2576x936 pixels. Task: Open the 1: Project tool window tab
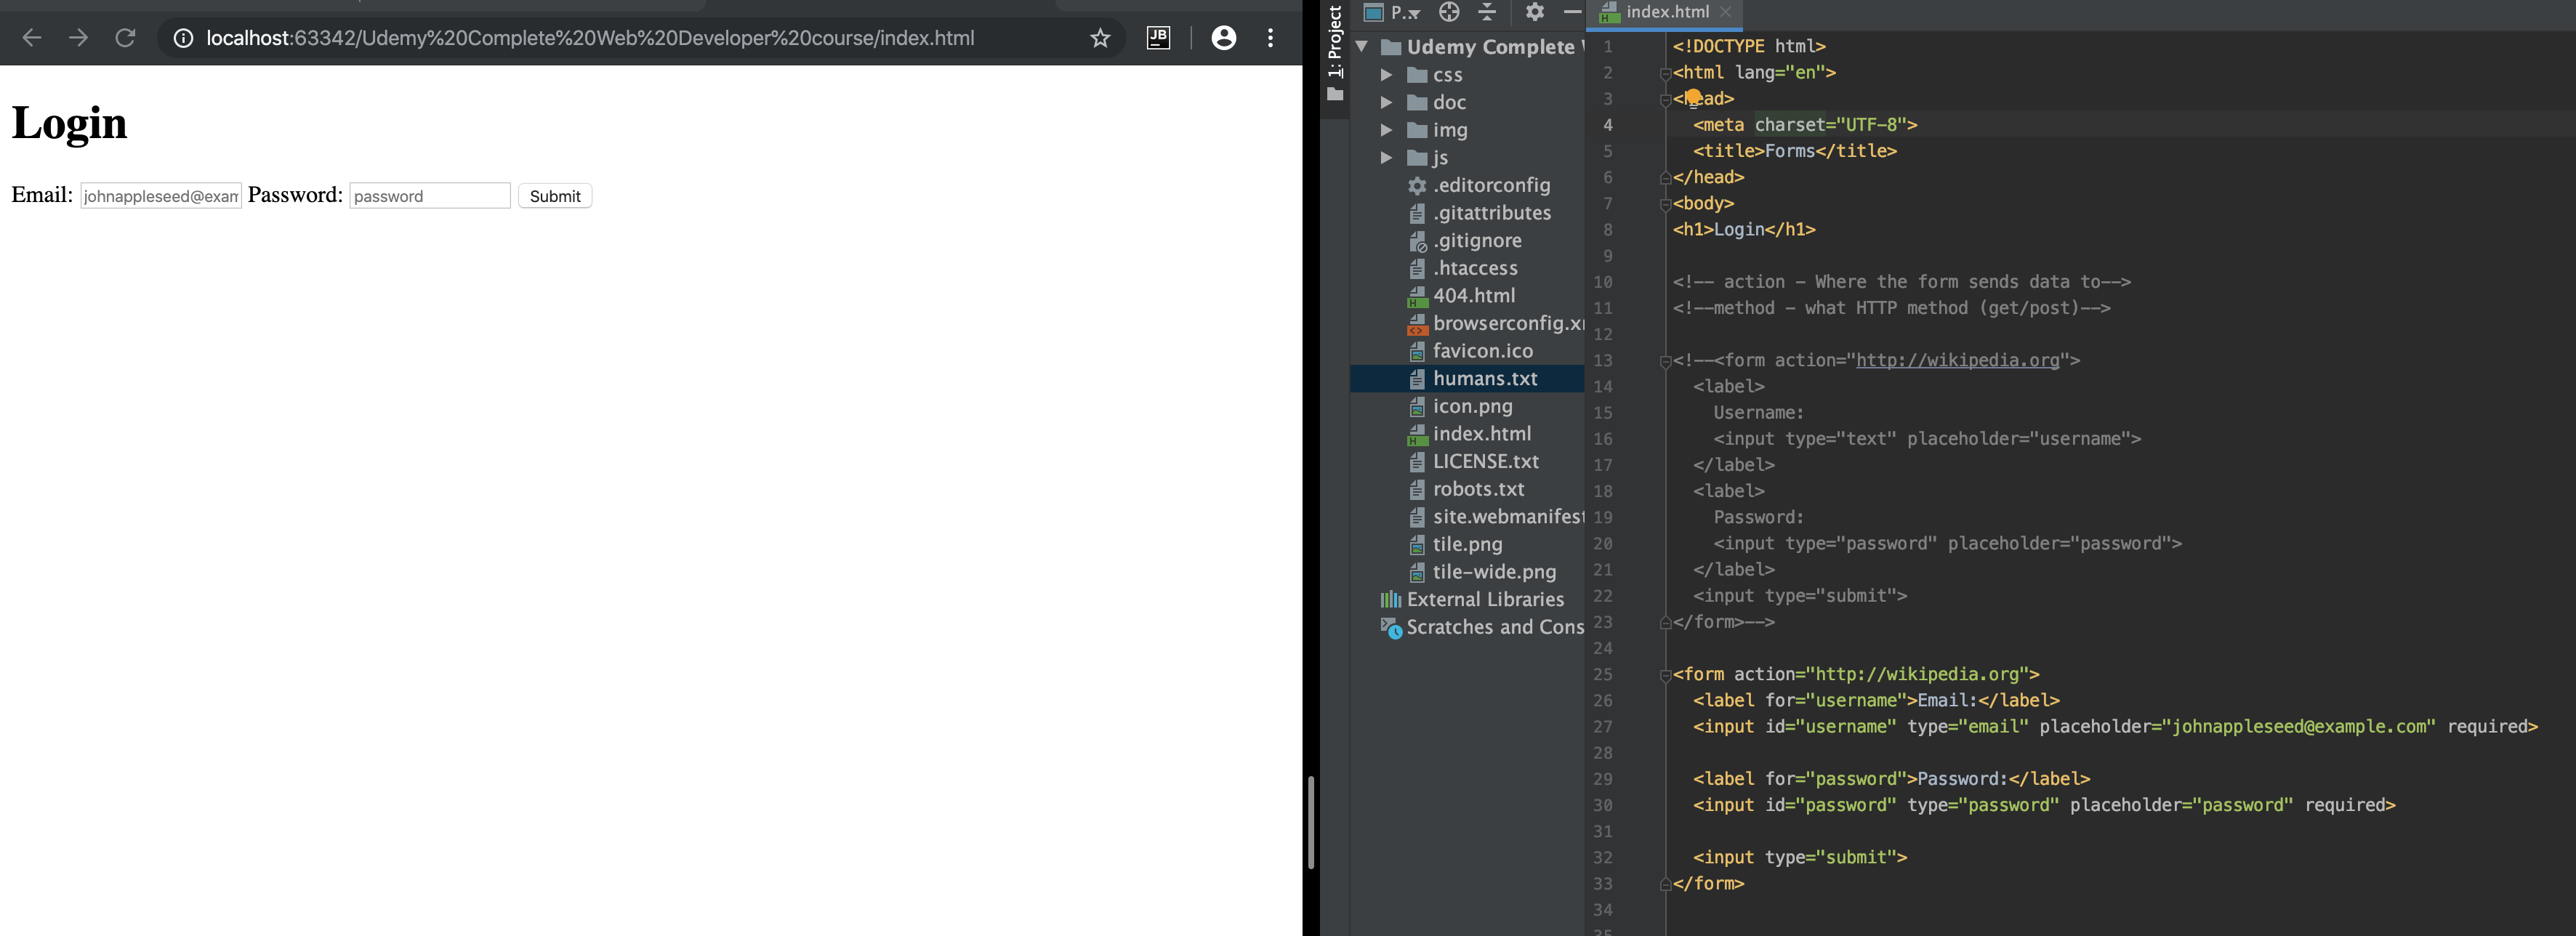(x=1335, y=53)
